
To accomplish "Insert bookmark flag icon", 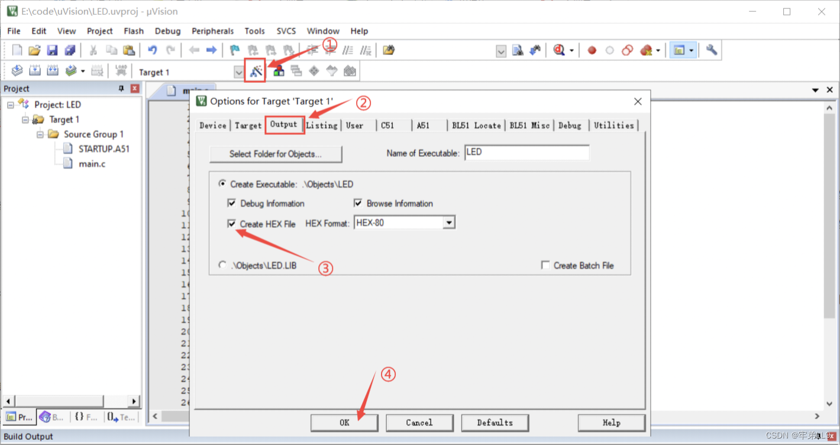I will (235, 50).
